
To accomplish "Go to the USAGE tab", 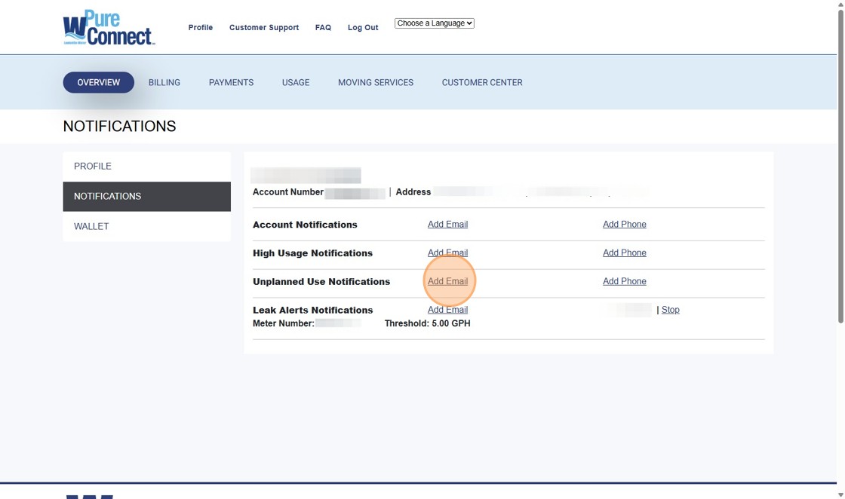I will coord(295,82).
